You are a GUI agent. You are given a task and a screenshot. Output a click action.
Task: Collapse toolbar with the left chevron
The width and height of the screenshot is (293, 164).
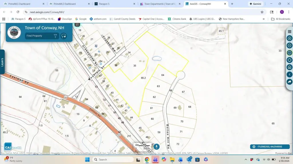(x=289, y=75)
